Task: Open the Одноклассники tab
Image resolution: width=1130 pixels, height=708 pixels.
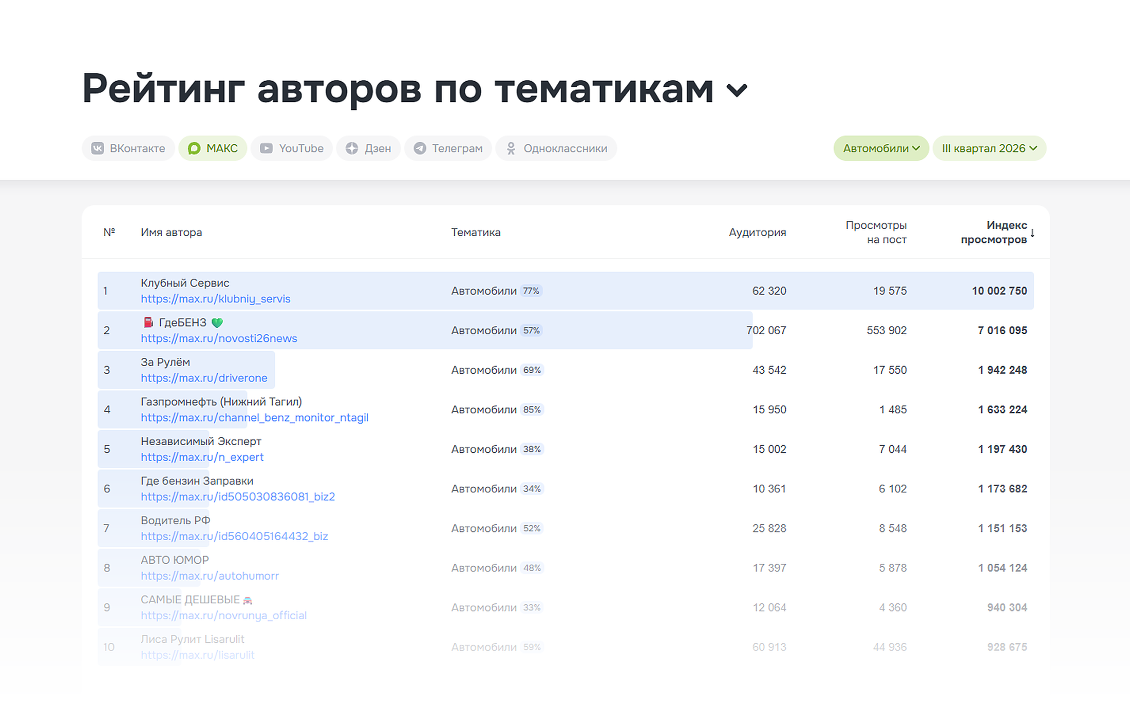Action: [x=556, y=148]
